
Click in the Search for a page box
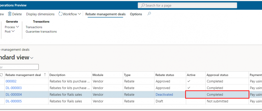click(187, 5)
